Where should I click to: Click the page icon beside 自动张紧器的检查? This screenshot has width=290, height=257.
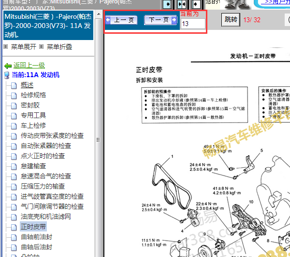[x=14, y=146]
